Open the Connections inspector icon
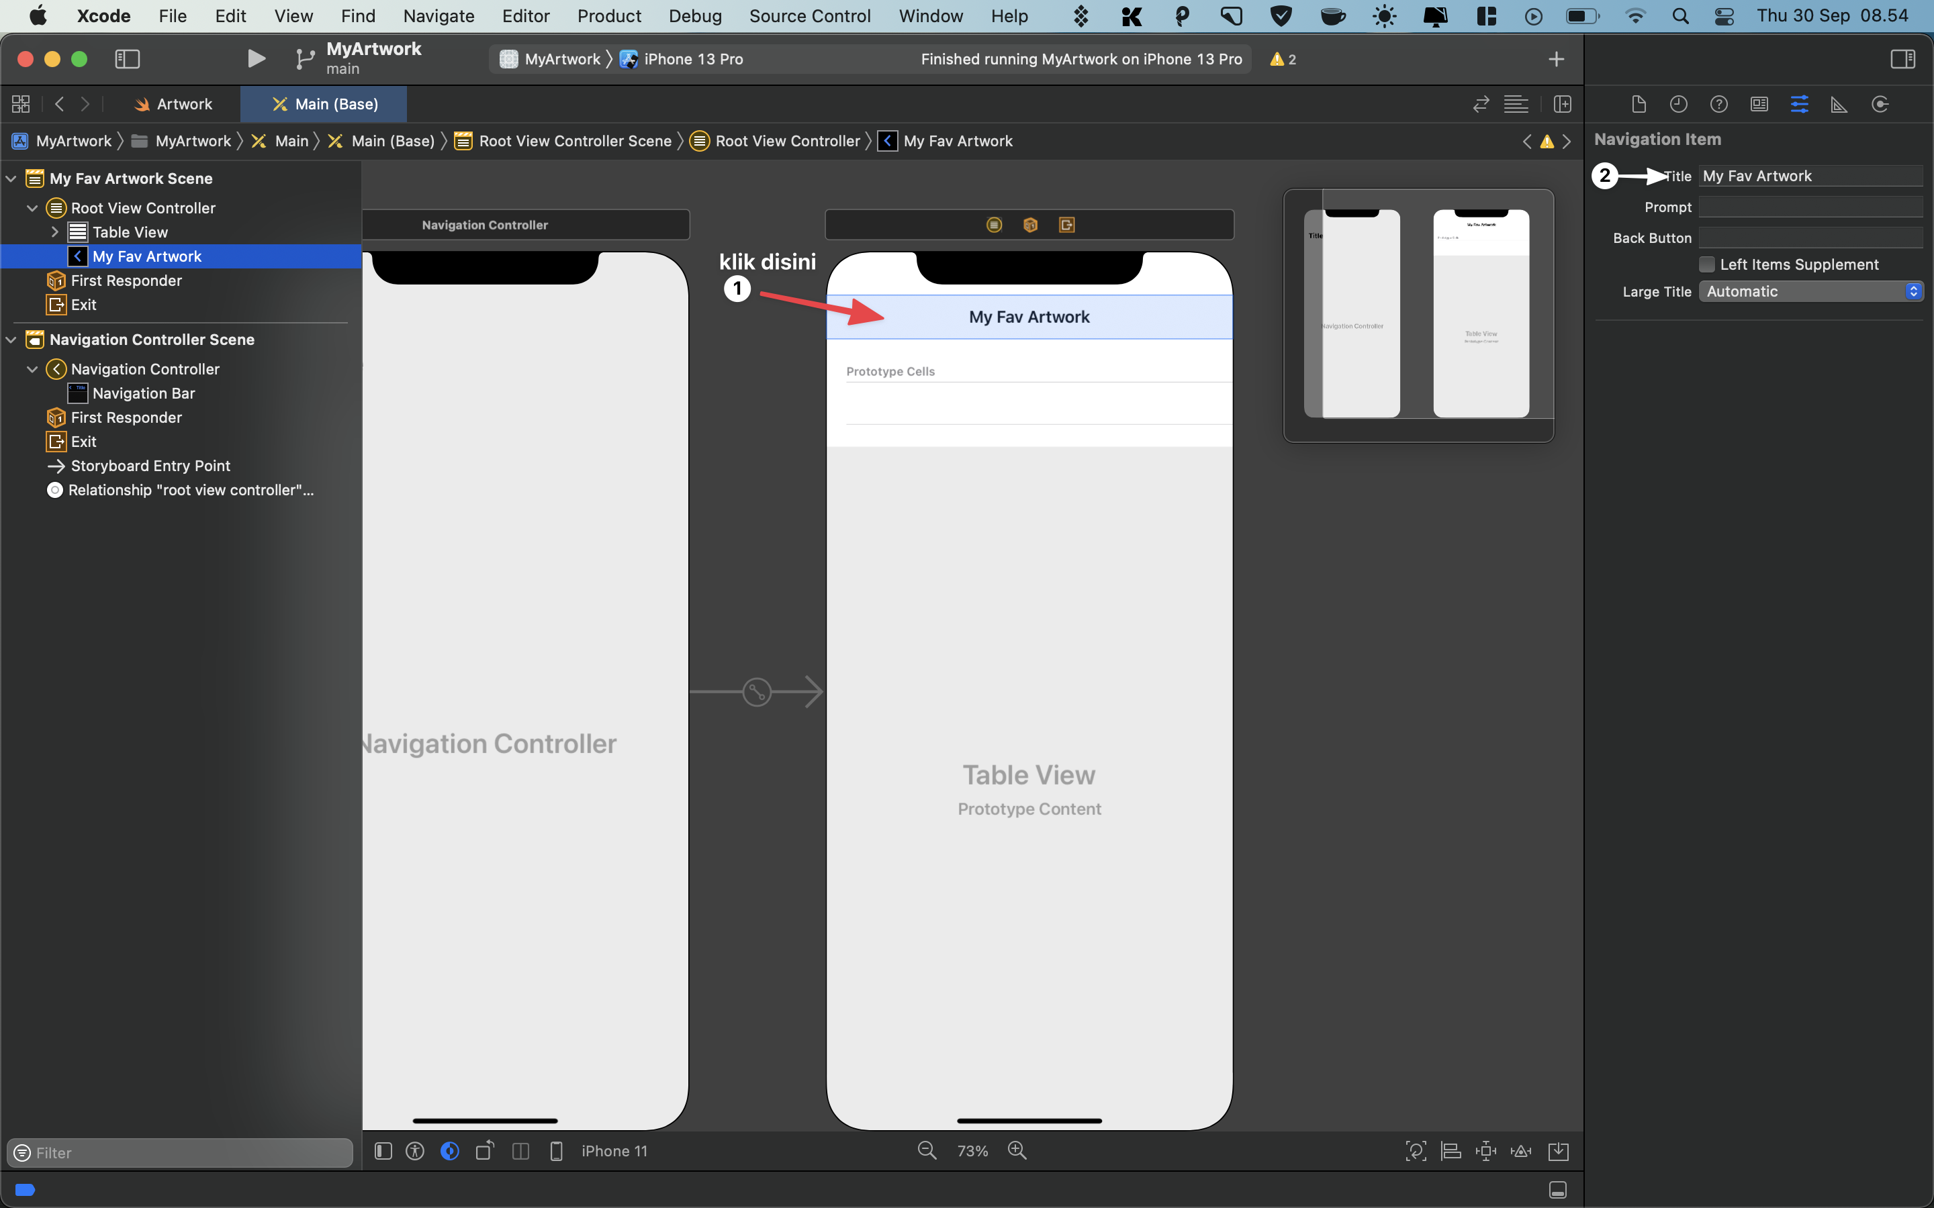Viewport: 1934px width, 1208px height. 1880,104
